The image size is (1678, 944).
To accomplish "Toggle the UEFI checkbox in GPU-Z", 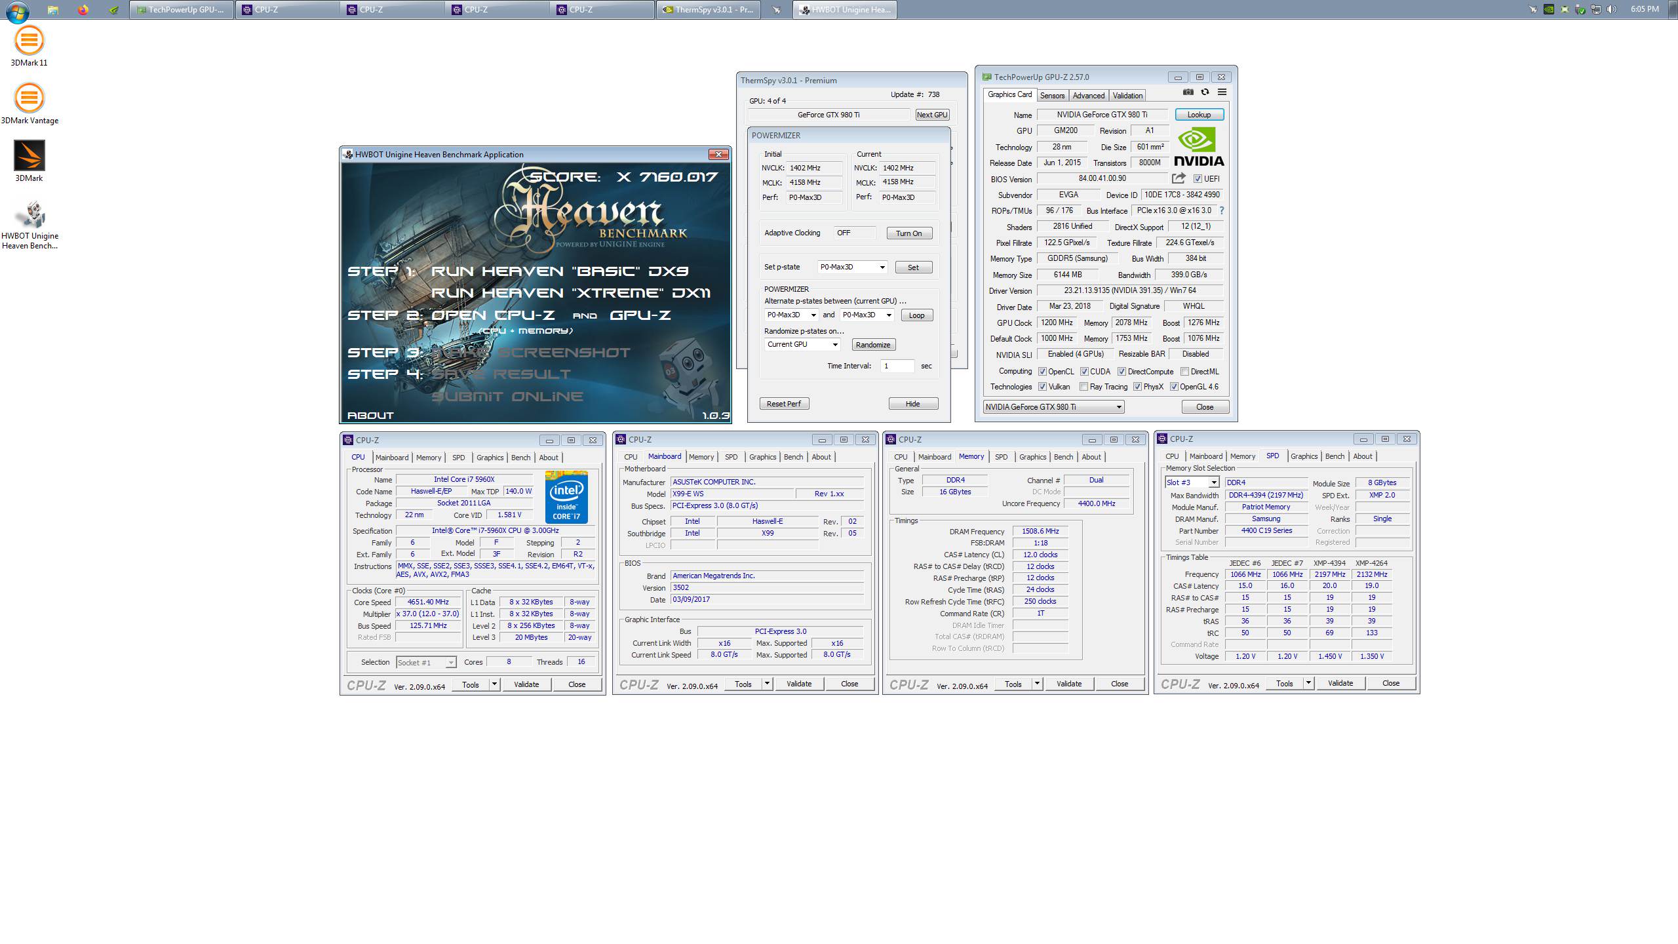I will click(1198, 179).
